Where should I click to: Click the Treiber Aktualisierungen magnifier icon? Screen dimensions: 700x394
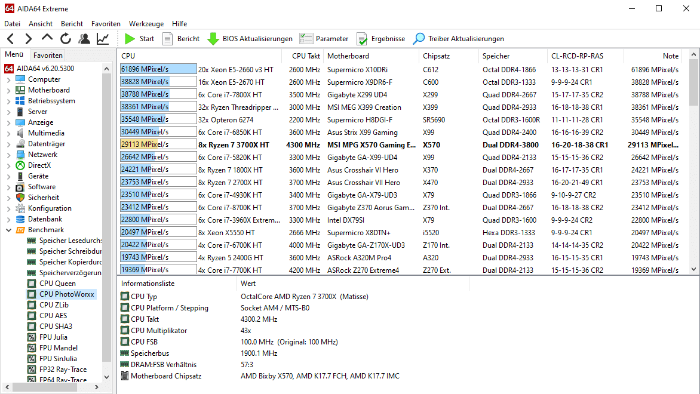click(419, 39)
